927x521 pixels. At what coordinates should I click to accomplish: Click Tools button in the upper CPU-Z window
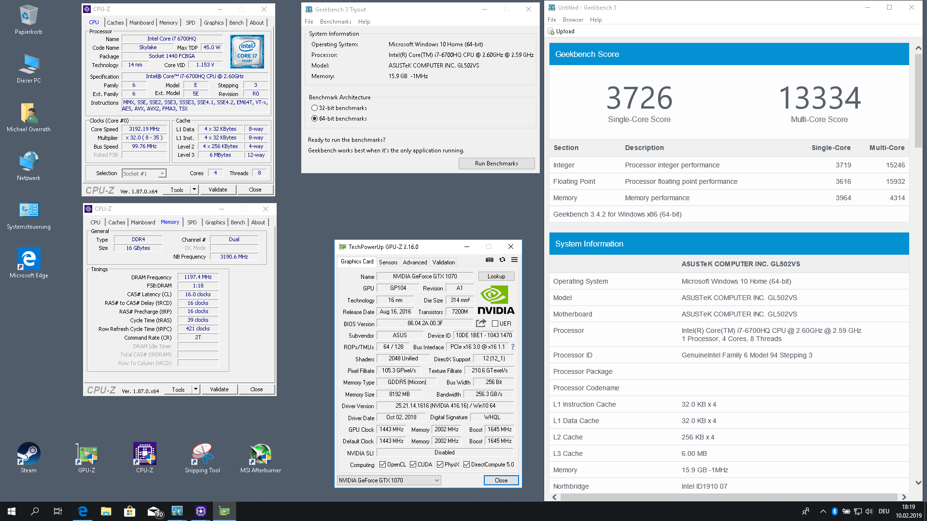(x=177, y=190)
